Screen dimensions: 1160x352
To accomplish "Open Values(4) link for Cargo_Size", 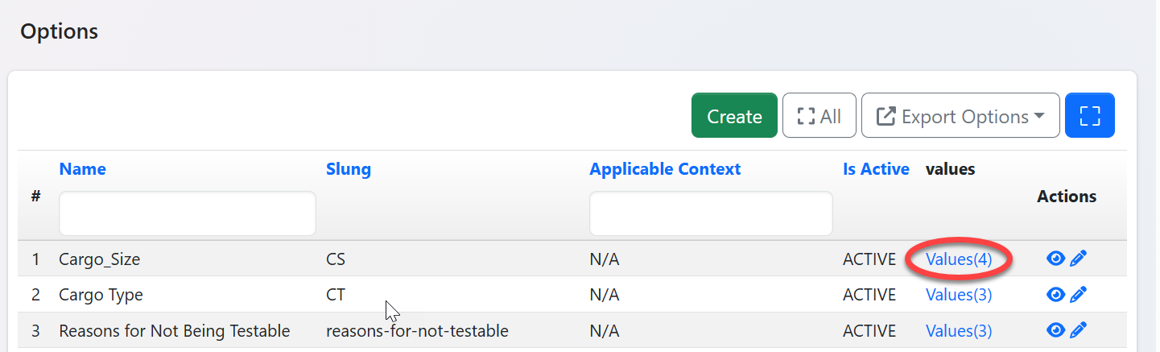I will tap(959, 259).
